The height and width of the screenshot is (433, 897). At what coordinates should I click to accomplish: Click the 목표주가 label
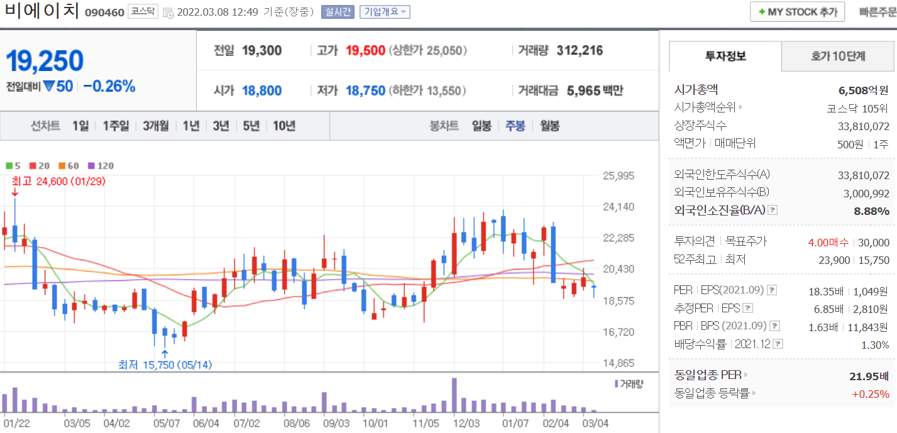tap(746, 241)
